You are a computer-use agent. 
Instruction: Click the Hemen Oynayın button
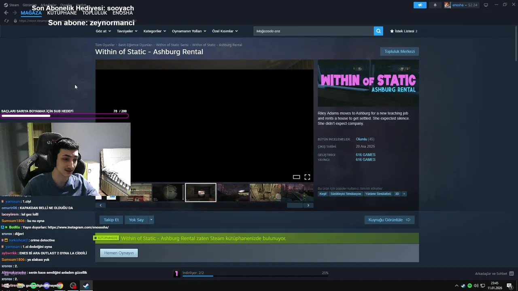pos(119,253)
